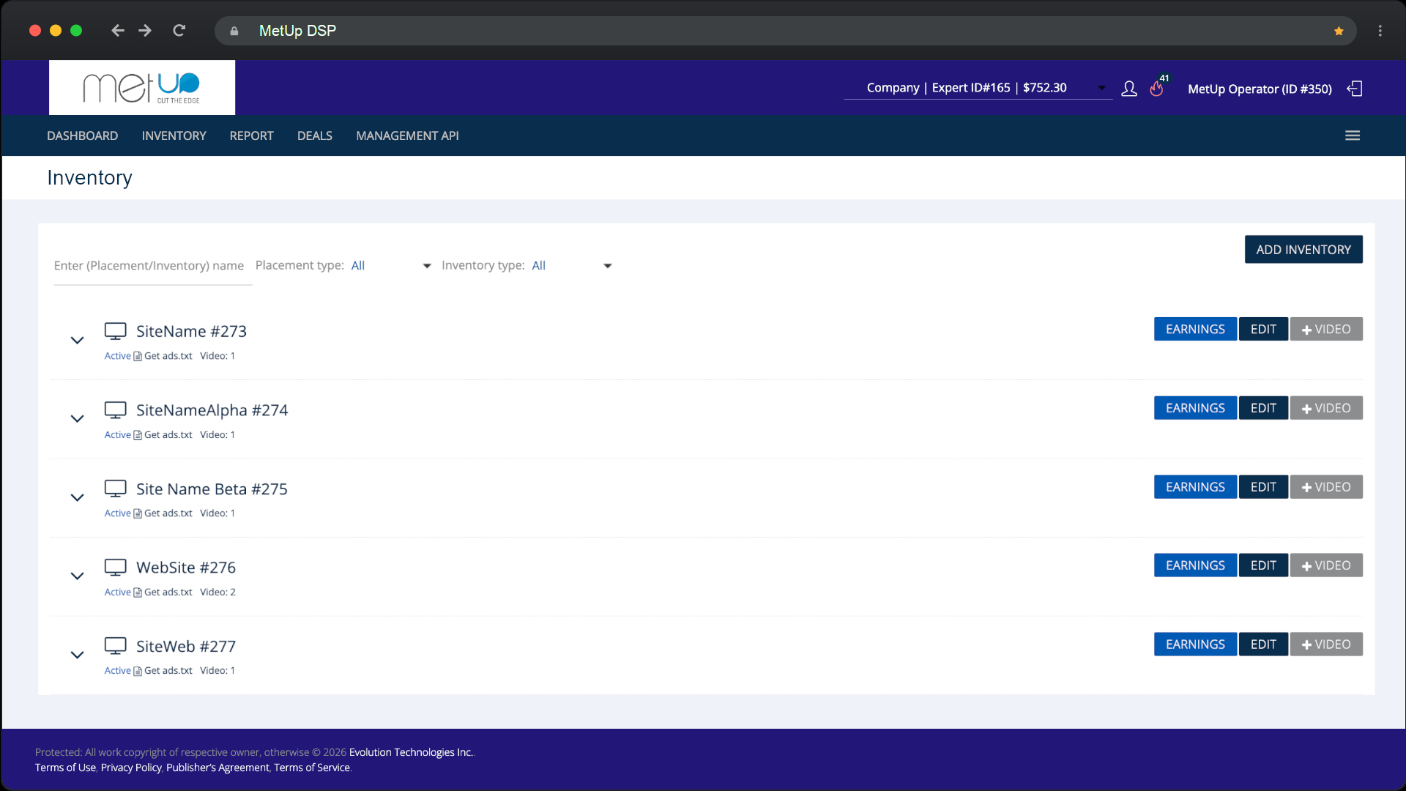Focus the Placement/Inventory name search field
Viewport: 1406px width, 791px height.
152,266
